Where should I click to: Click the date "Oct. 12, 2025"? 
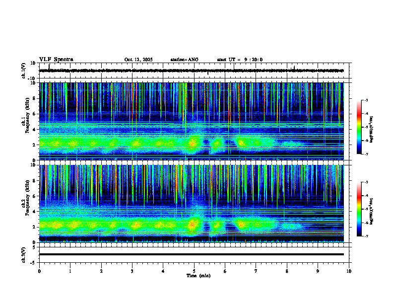point(138,60)
